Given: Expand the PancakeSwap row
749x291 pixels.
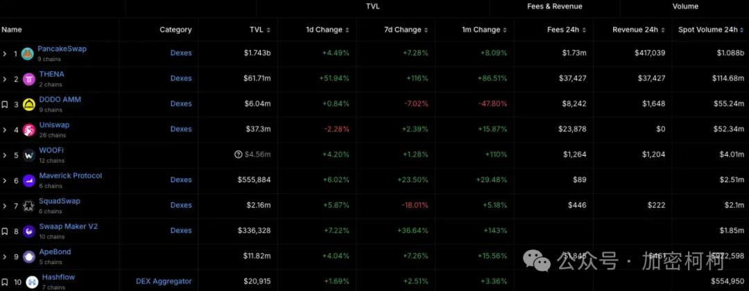Looking at the screenshot, I should click(5, 53).
